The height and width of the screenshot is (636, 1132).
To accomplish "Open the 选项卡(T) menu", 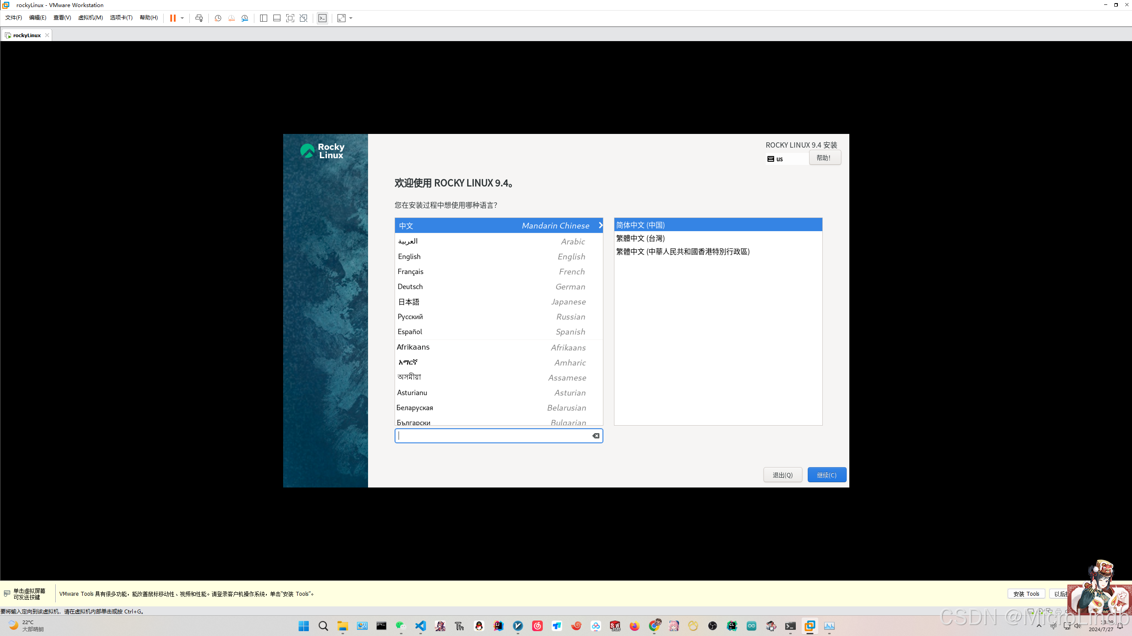I will click(x=121, y=18).
